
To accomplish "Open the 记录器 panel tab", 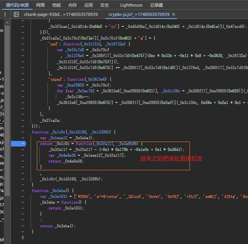I will tap(157, 5).
